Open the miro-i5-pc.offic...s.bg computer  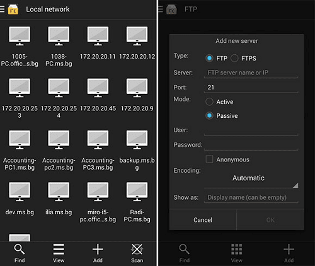coord(98,202)
